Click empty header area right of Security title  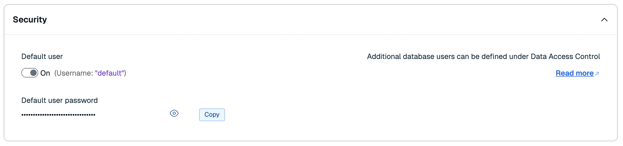(319, 20)
